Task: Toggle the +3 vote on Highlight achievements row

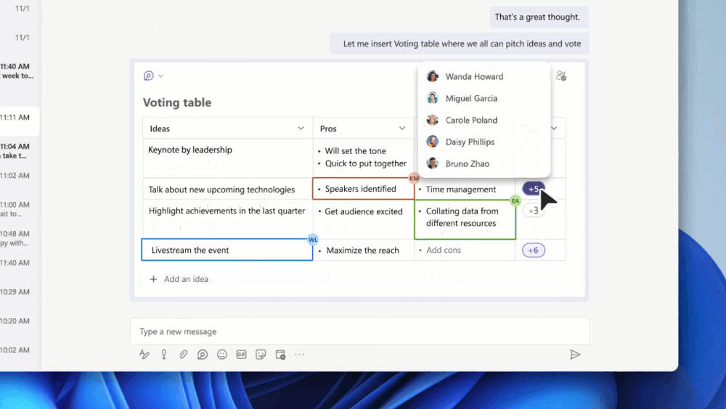Action: (533, 211)
